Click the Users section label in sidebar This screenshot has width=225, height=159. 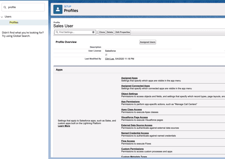click(x=8, y=17)
